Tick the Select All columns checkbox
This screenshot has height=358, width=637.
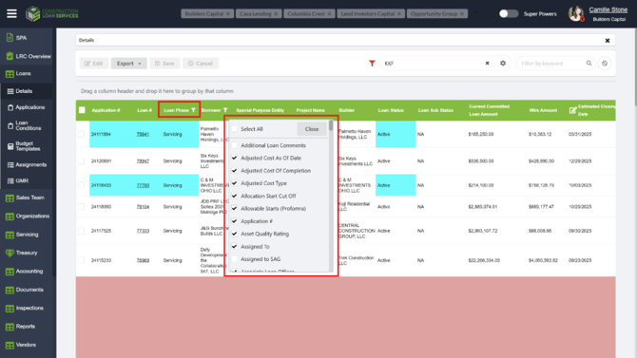(235, 129)
